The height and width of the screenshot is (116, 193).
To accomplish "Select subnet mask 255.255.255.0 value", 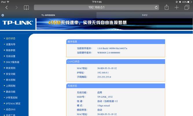I will point(104,77).
